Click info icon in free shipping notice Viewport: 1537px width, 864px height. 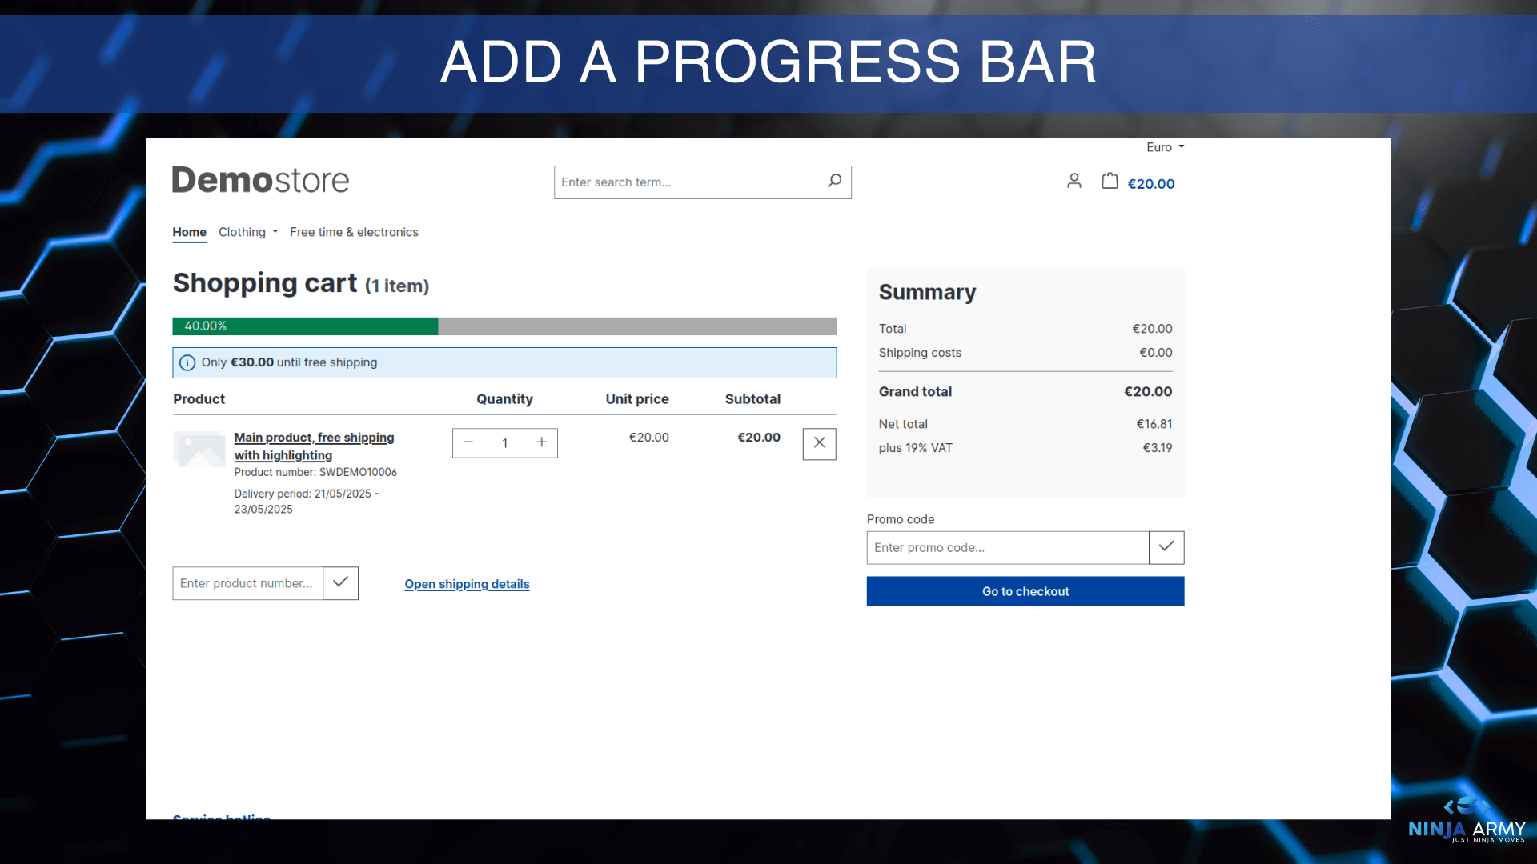[x=187, y=362]
